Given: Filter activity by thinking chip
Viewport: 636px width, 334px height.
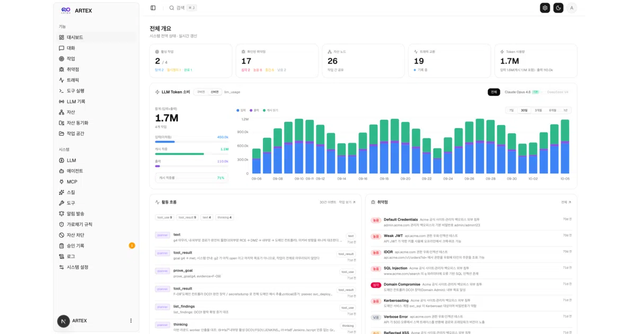Looking at the screenshot, I should [x=224, y=217].
